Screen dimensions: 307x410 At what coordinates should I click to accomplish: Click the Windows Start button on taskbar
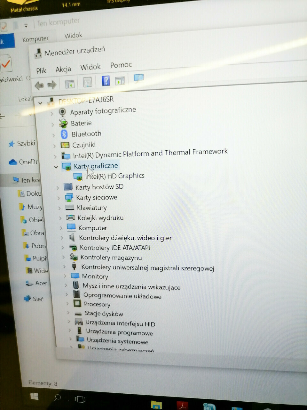[x=34, y=397]
